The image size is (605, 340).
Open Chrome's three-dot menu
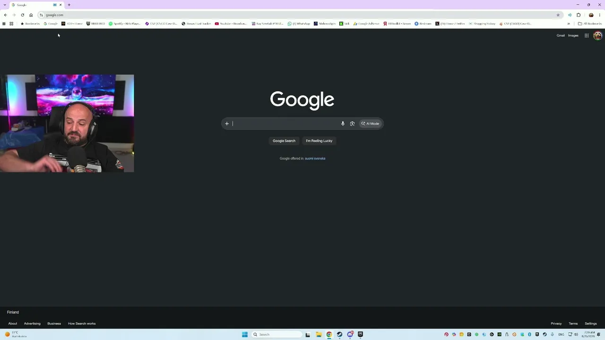[600, 15]
